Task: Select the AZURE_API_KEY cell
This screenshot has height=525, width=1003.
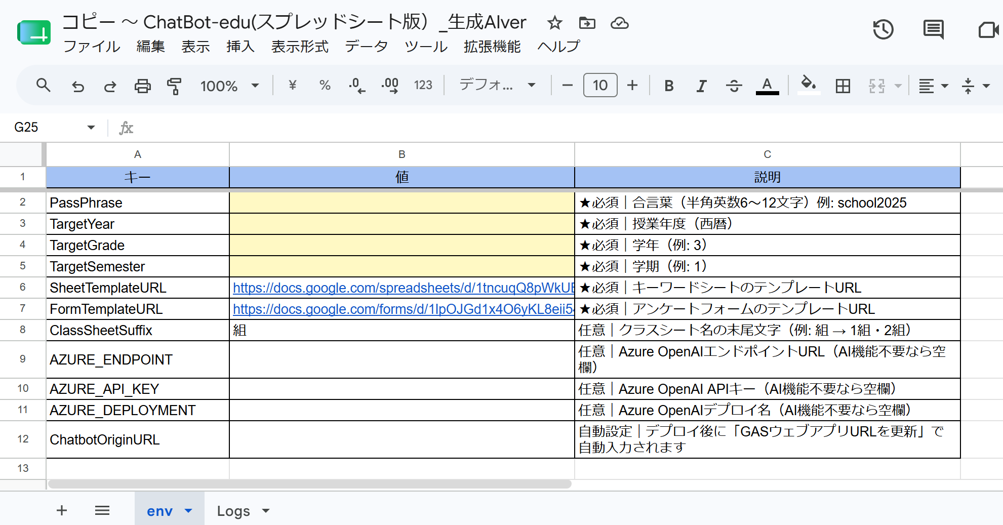Action: [x=138, y=389]
